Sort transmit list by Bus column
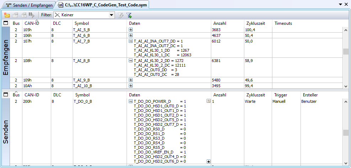 click(x=16, y=95)
